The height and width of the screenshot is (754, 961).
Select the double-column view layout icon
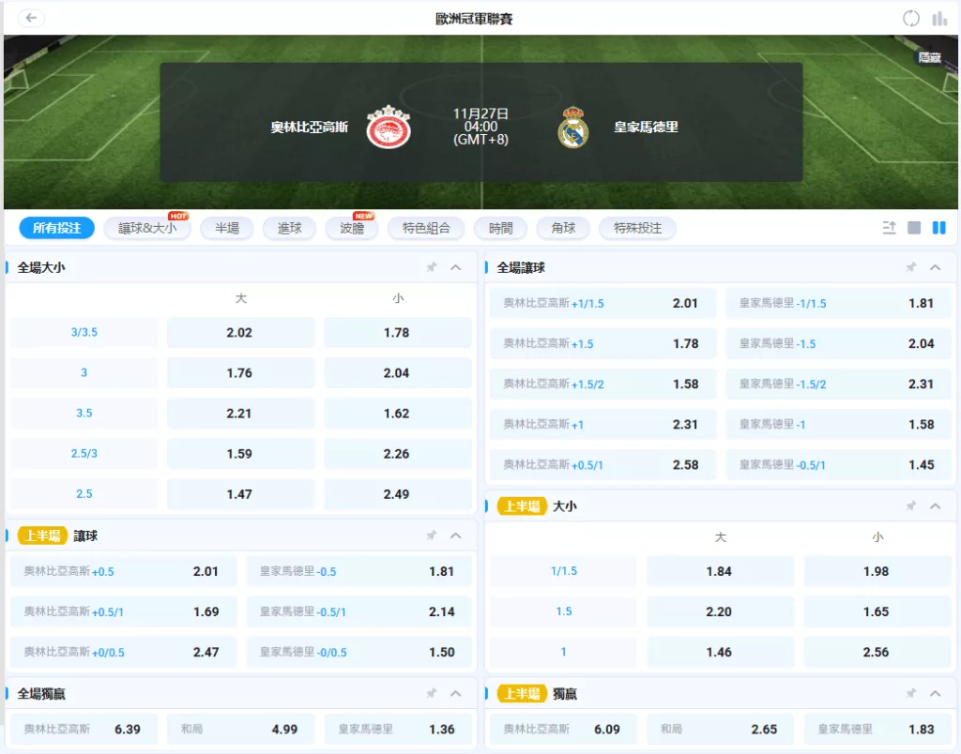click(x=940, y=228)
